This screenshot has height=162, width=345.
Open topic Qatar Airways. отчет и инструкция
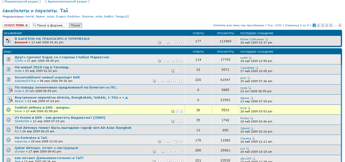click(46, 148)
